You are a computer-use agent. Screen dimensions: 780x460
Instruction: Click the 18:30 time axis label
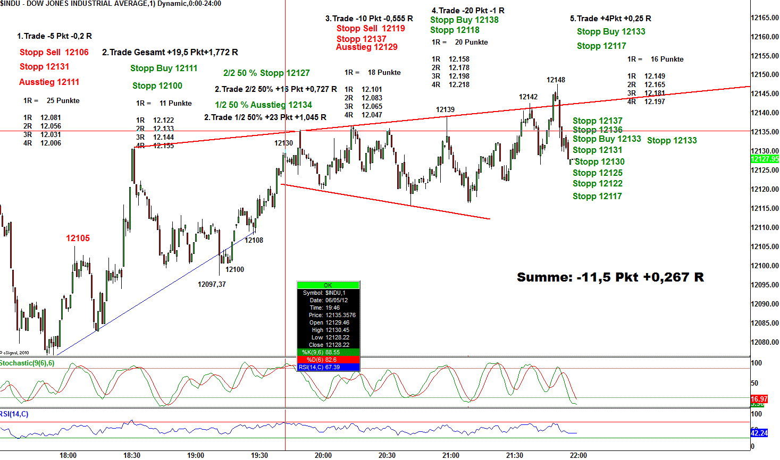[x=132, y=455]
